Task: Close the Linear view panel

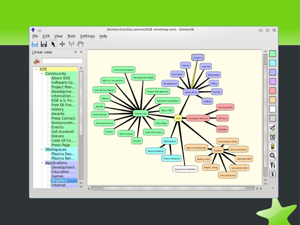Action: tap(81, 52)
